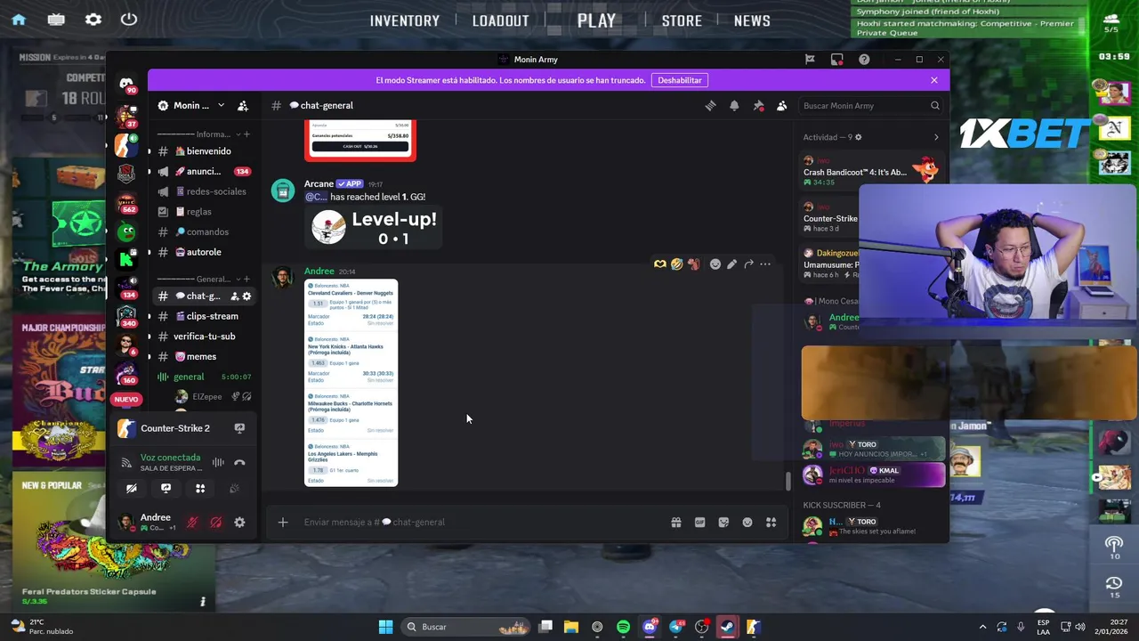The width and height of the screenshot is (1139, 641).
Task: Open the clips-stream channel
Action: 203,316
